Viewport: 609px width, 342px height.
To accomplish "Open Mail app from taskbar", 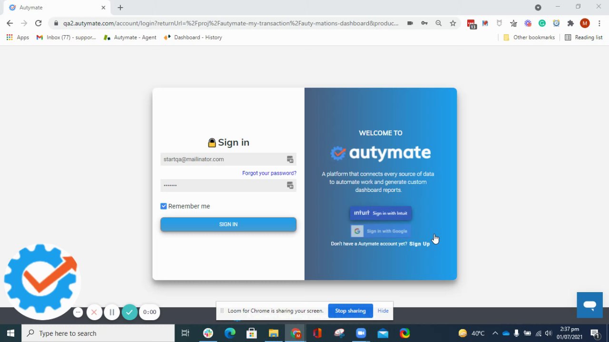I will click(383, 333).
